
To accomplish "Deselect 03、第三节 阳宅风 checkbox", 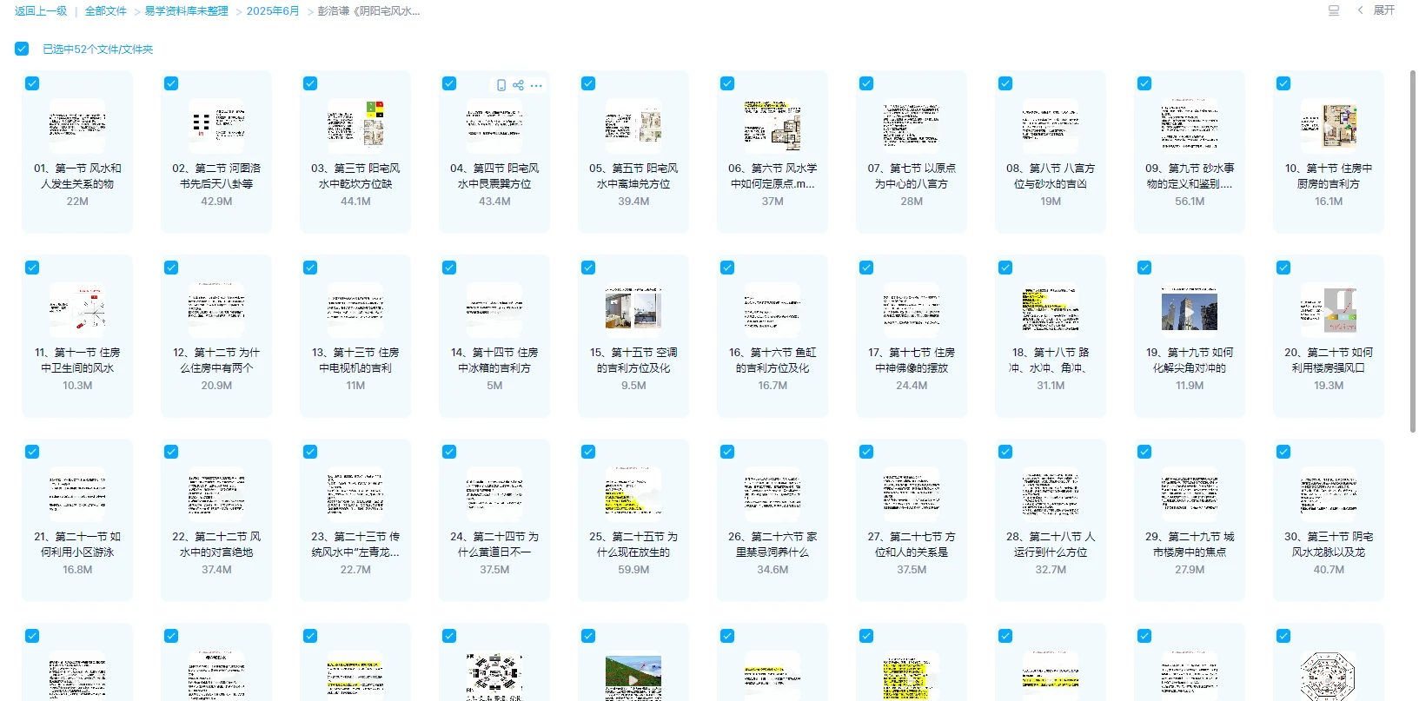I will [310, 83].
